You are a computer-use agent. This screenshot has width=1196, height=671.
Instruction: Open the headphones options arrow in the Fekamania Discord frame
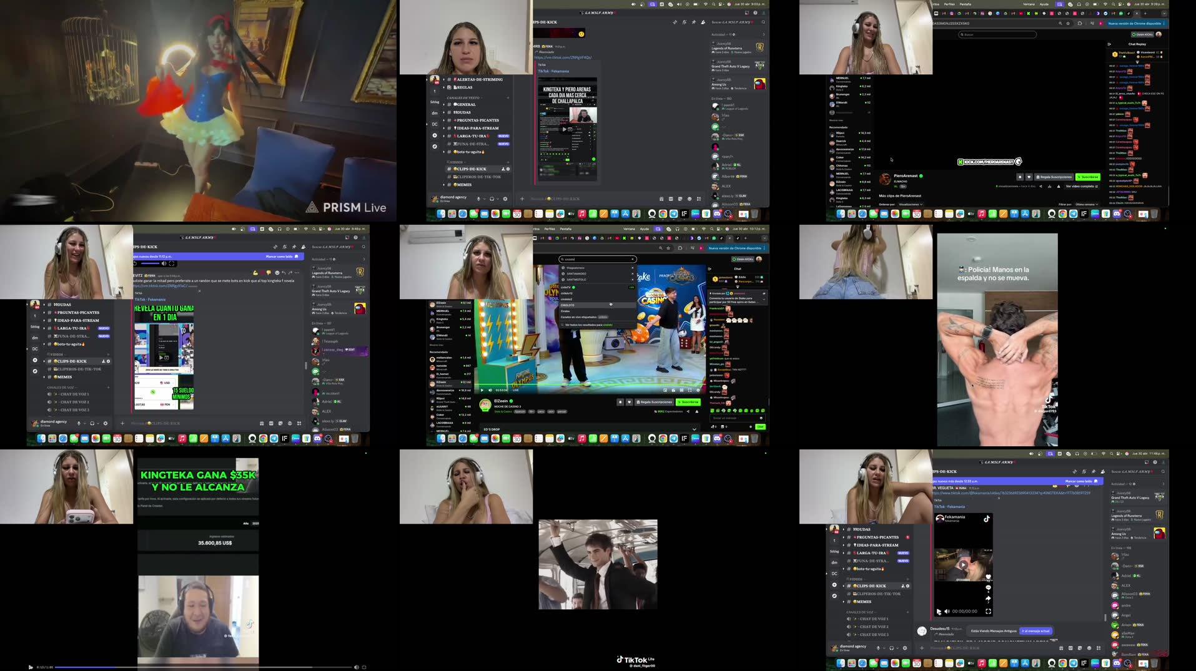click(897, 648)
